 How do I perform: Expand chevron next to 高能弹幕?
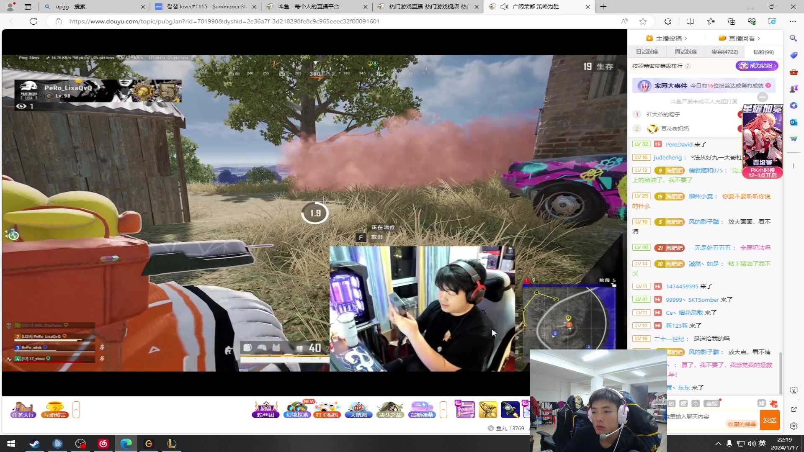[443, 410]
